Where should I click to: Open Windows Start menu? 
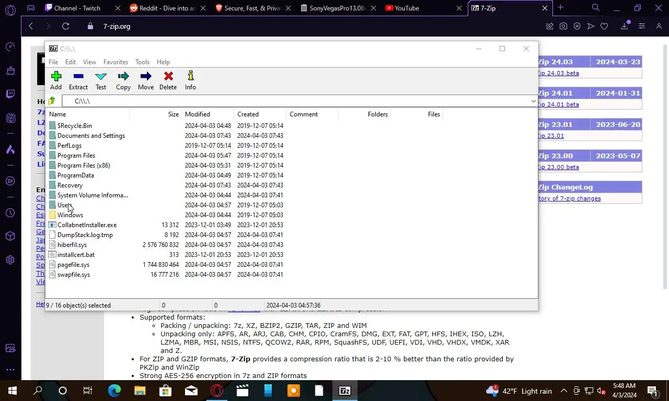pos(13,391)
